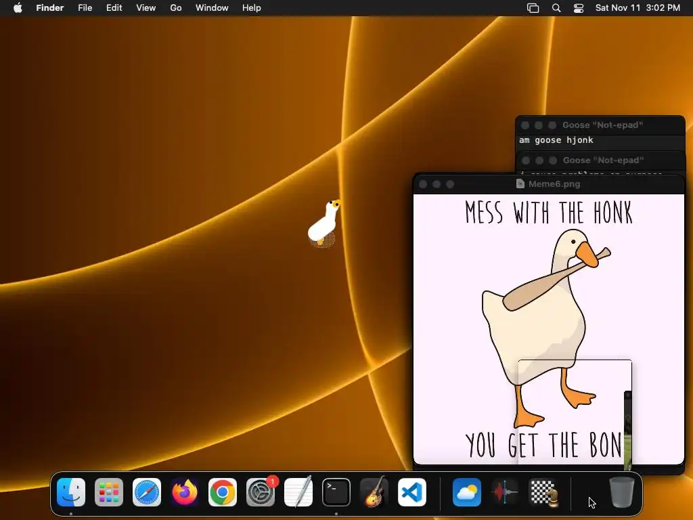
Task: Open the Window menu
Action: (212, 7)
